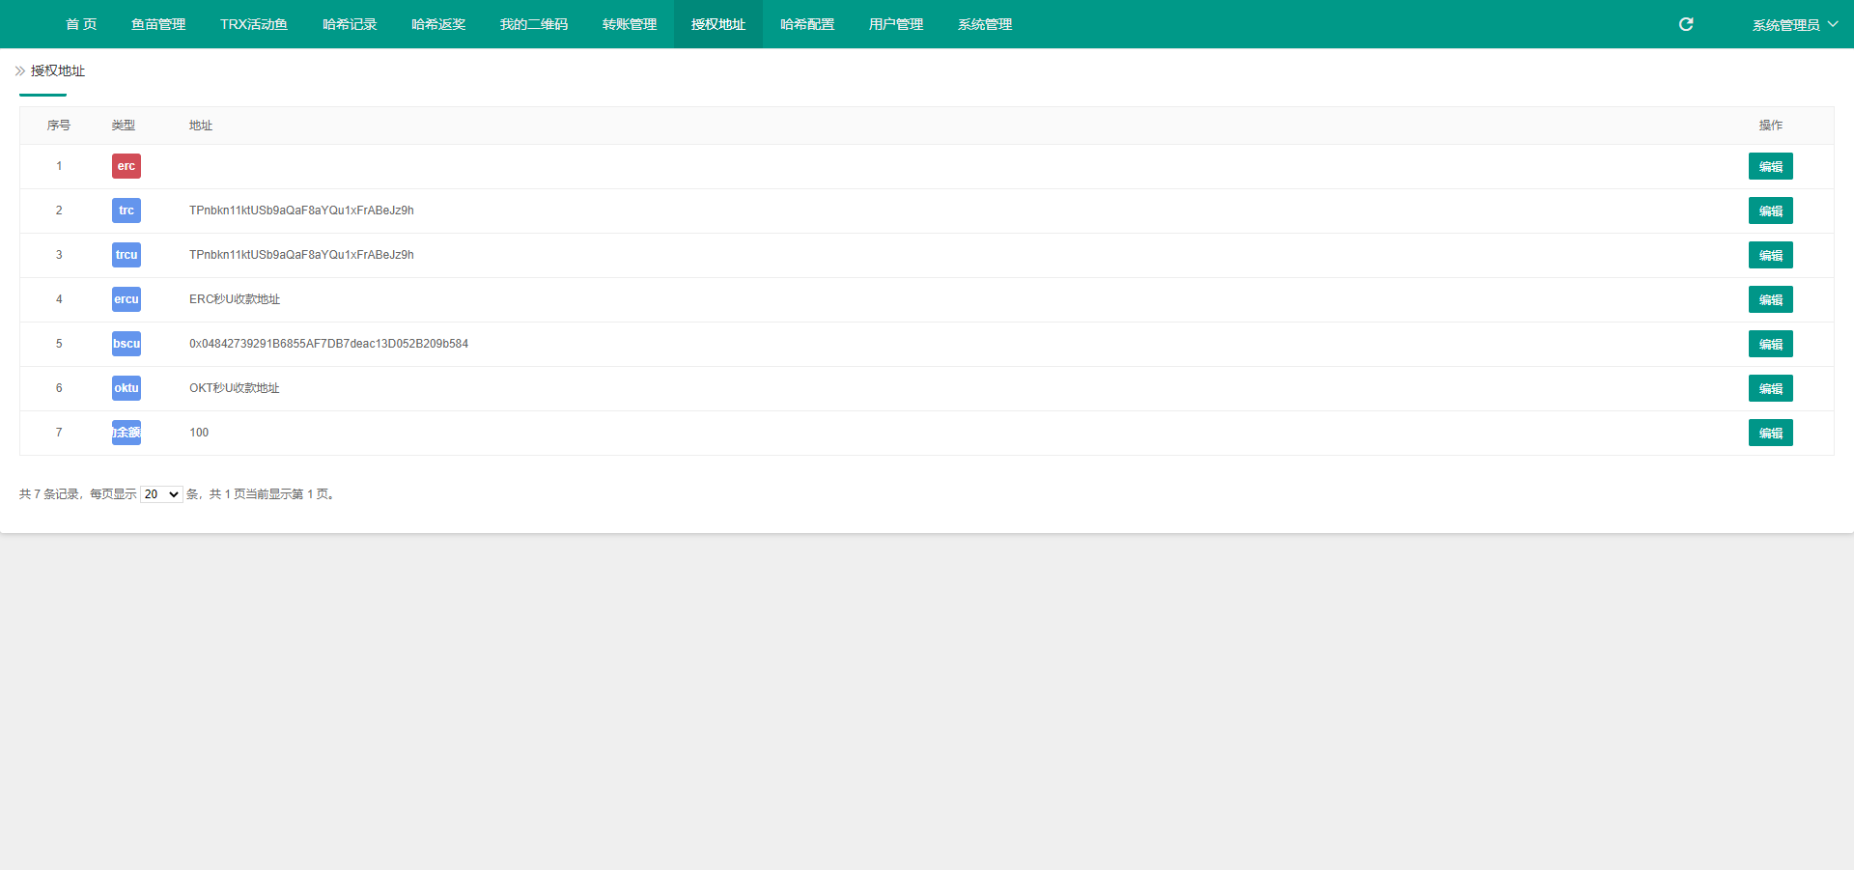Viewport: 1854px width, 870px height.
Task: Click the refresh icon in header
Action: click(x=1686, y=24)
